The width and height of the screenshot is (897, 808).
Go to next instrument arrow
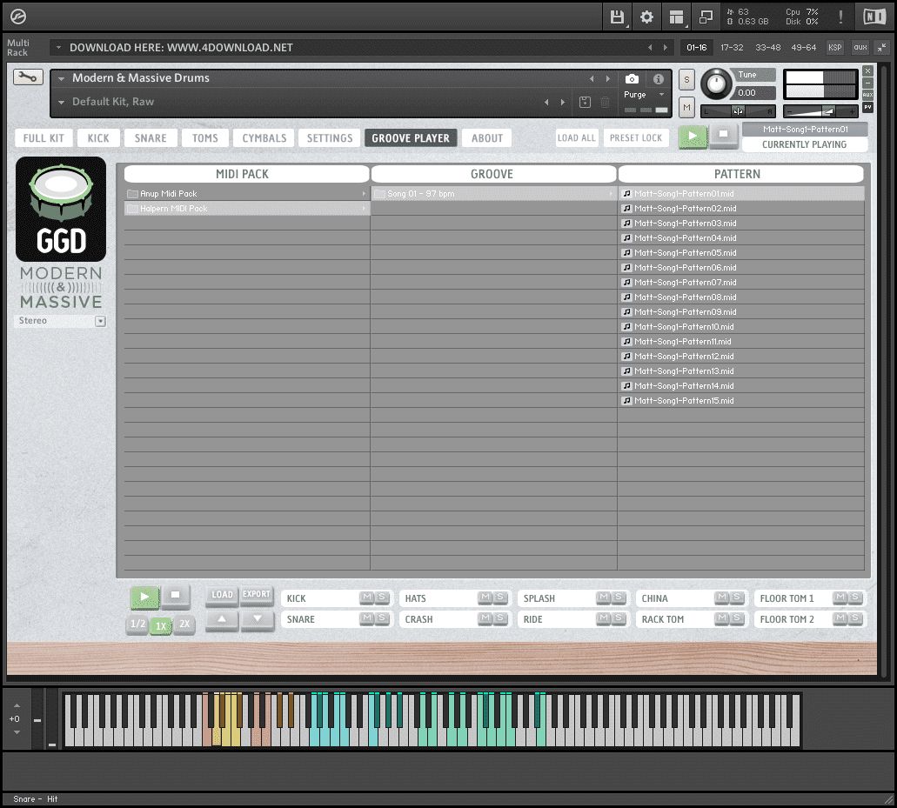coord(607,79)
